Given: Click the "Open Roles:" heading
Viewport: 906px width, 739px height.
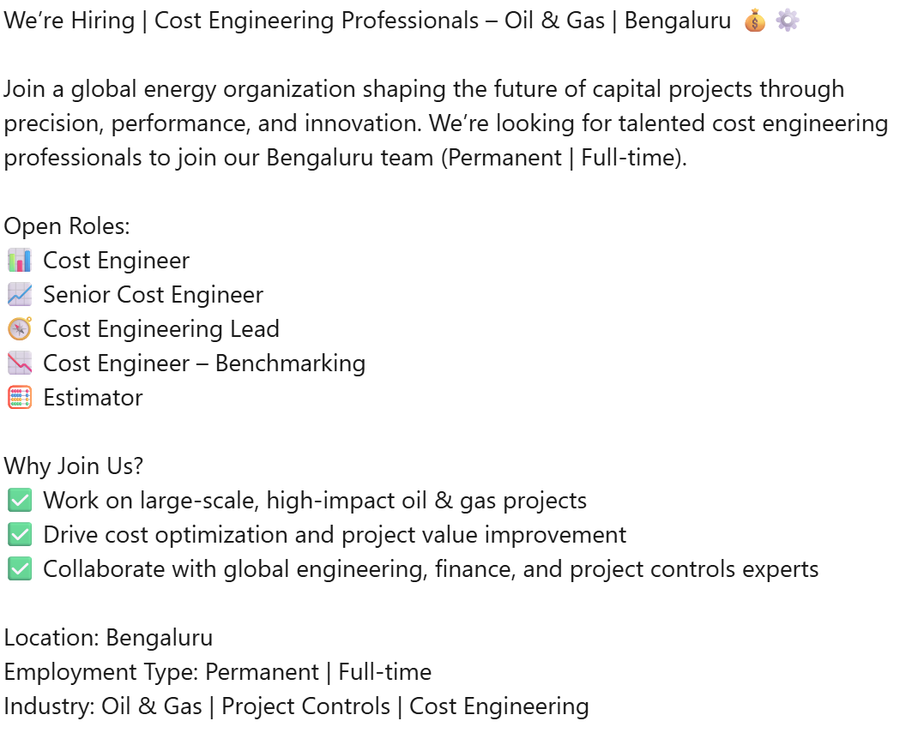Looking at the screenshot, I should tap(67, 226).
